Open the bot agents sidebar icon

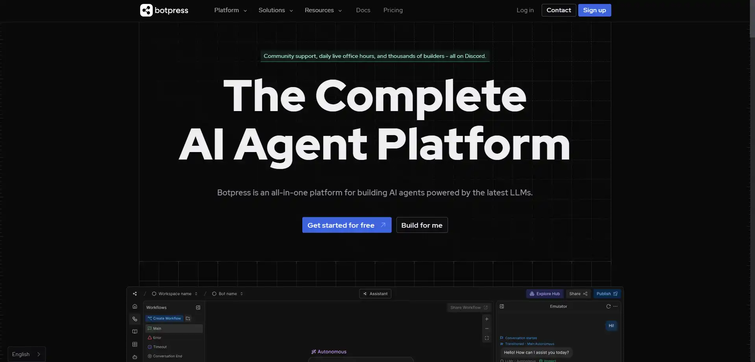[x=135, y=357]
